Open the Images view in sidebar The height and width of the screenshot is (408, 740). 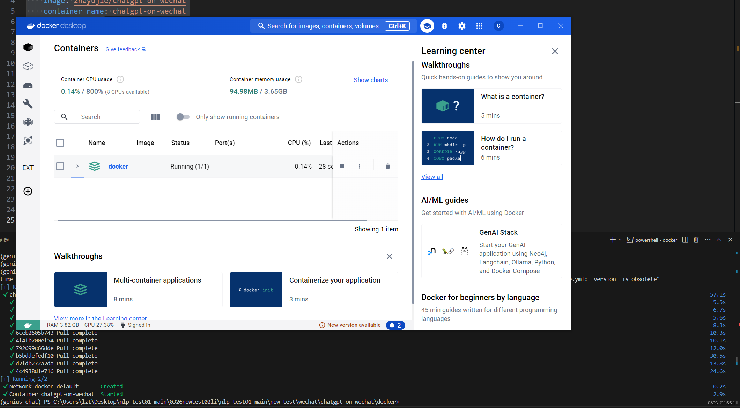pyautogui.click(x=28, y=66)
